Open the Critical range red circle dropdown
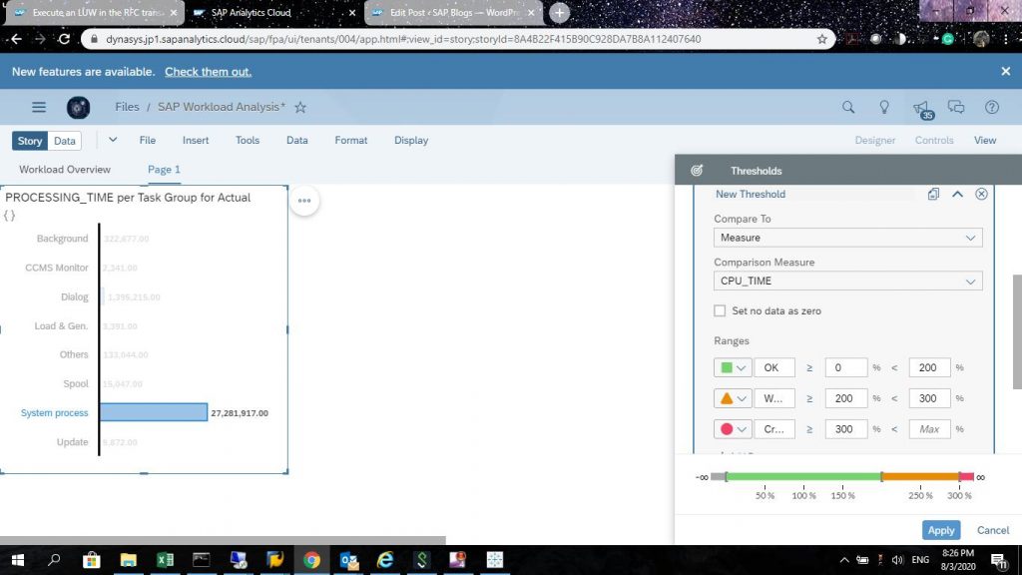Screen dimensions: 1022x575 click(x=733, y=429)
